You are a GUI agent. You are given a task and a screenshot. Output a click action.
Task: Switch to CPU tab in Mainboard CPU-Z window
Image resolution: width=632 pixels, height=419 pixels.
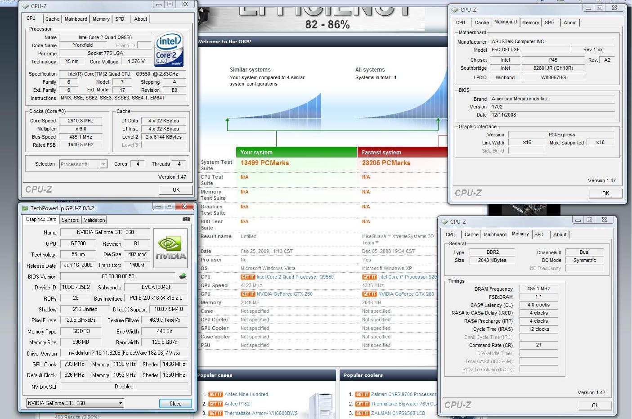(461, 23)
